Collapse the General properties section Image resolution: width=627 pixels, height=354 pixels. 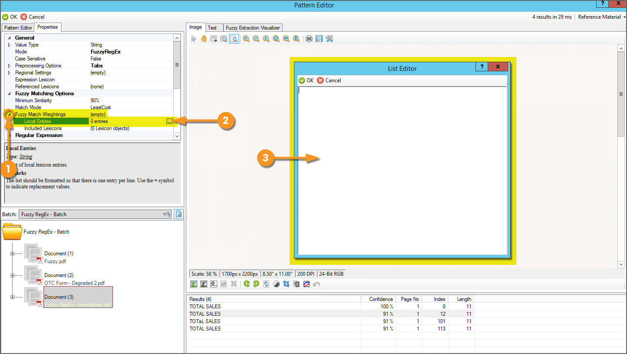[x=10, y=38]
